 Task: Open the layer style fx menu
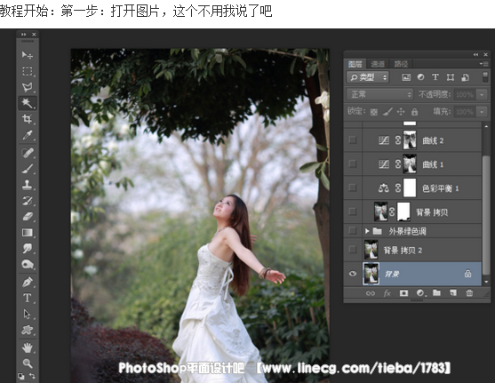[x=387, y=293]
